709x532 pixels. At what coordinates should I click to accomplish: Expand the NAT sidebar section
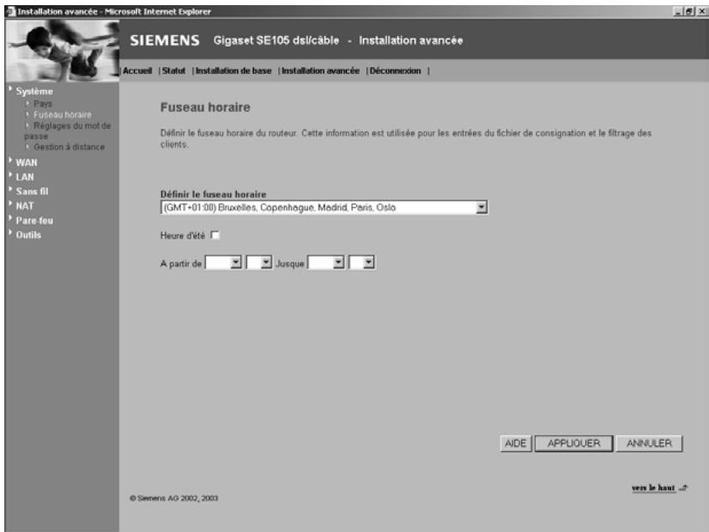click(x=25, y=206)
